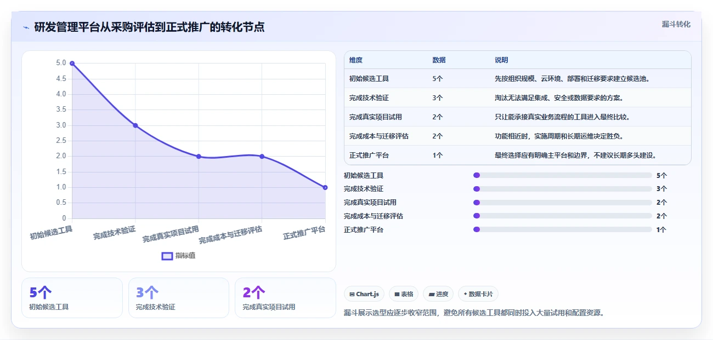Select the 完成真实项目试用 table row cell
713x340 pixels.
tap(376, 117)
